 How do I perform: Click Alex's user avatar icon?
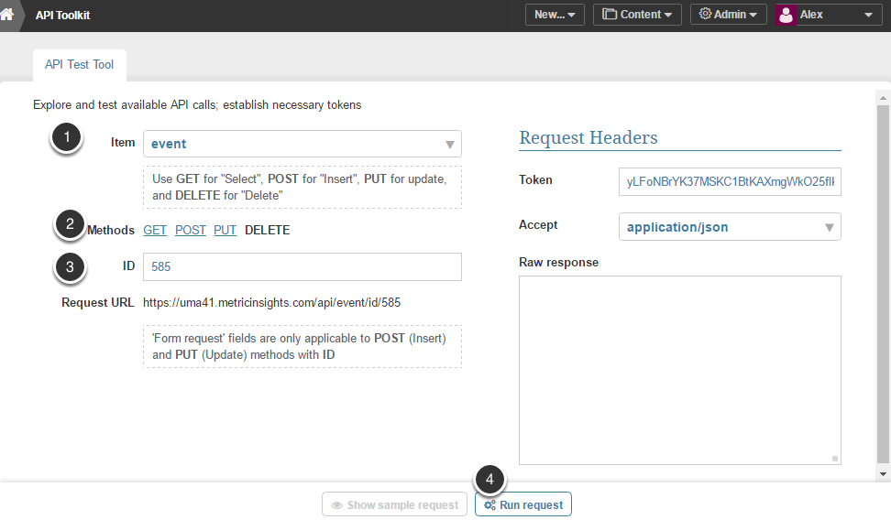(786, 15)
